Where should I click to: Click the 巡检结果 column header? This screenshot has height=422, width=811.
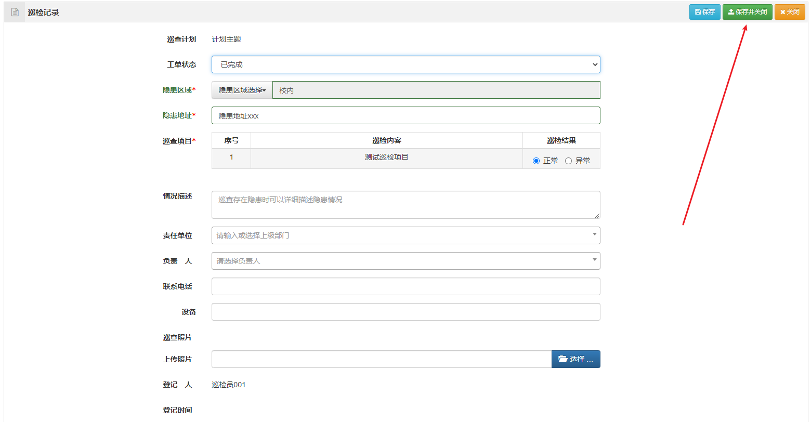point(561,141)
